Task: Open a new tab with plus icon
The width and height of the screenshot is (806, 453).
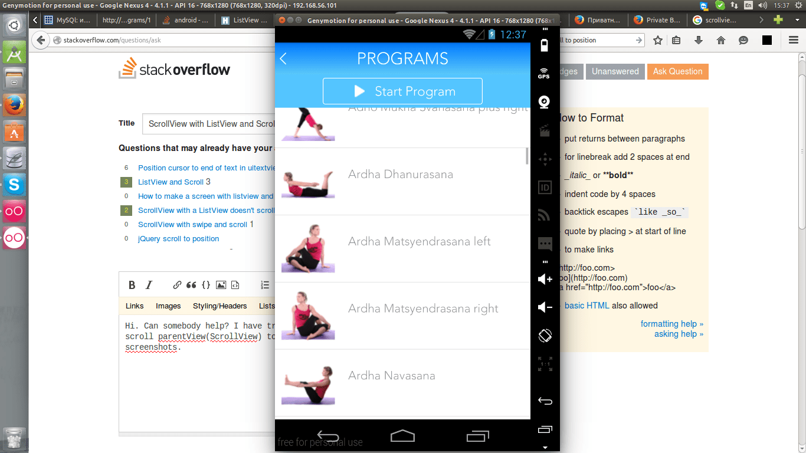Action: click(778, 19)
